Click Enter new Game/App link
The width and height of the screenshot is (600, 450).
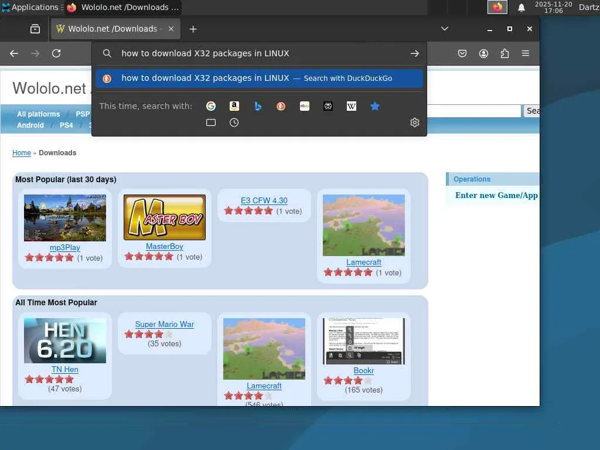pyautogui.click(x=496, y=195)
